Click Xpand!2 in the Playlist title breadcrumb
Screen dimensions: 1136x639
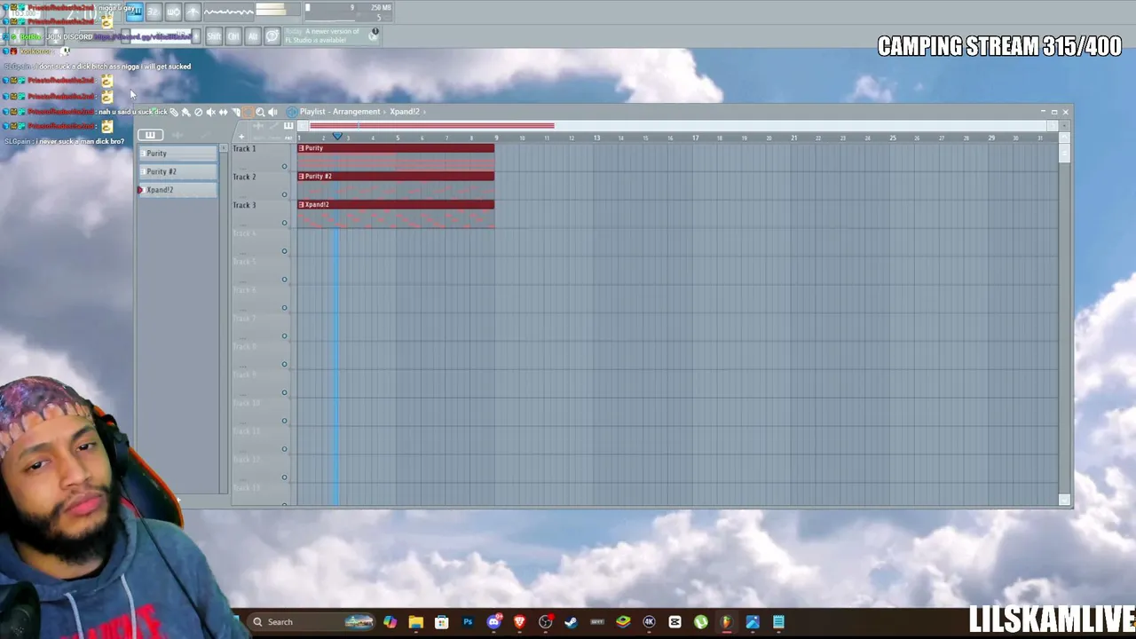pyautogui.click(x=405, y=112)
